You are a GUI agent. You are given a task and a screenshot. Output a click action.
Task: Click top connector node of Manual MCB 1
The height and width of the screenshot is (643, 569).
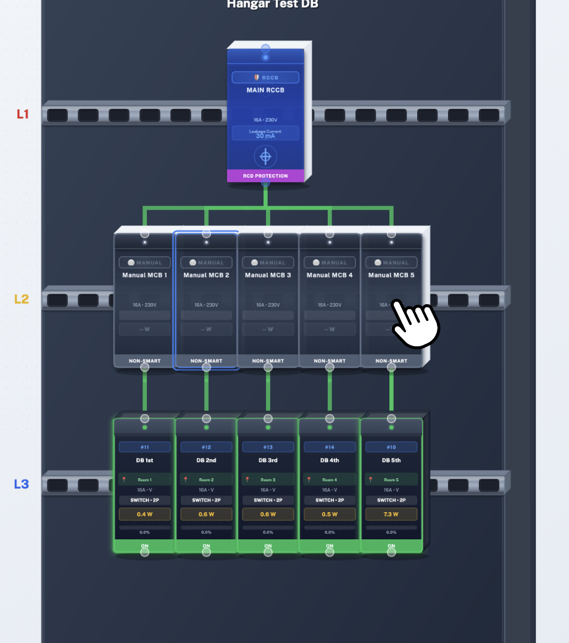point(144,234)
